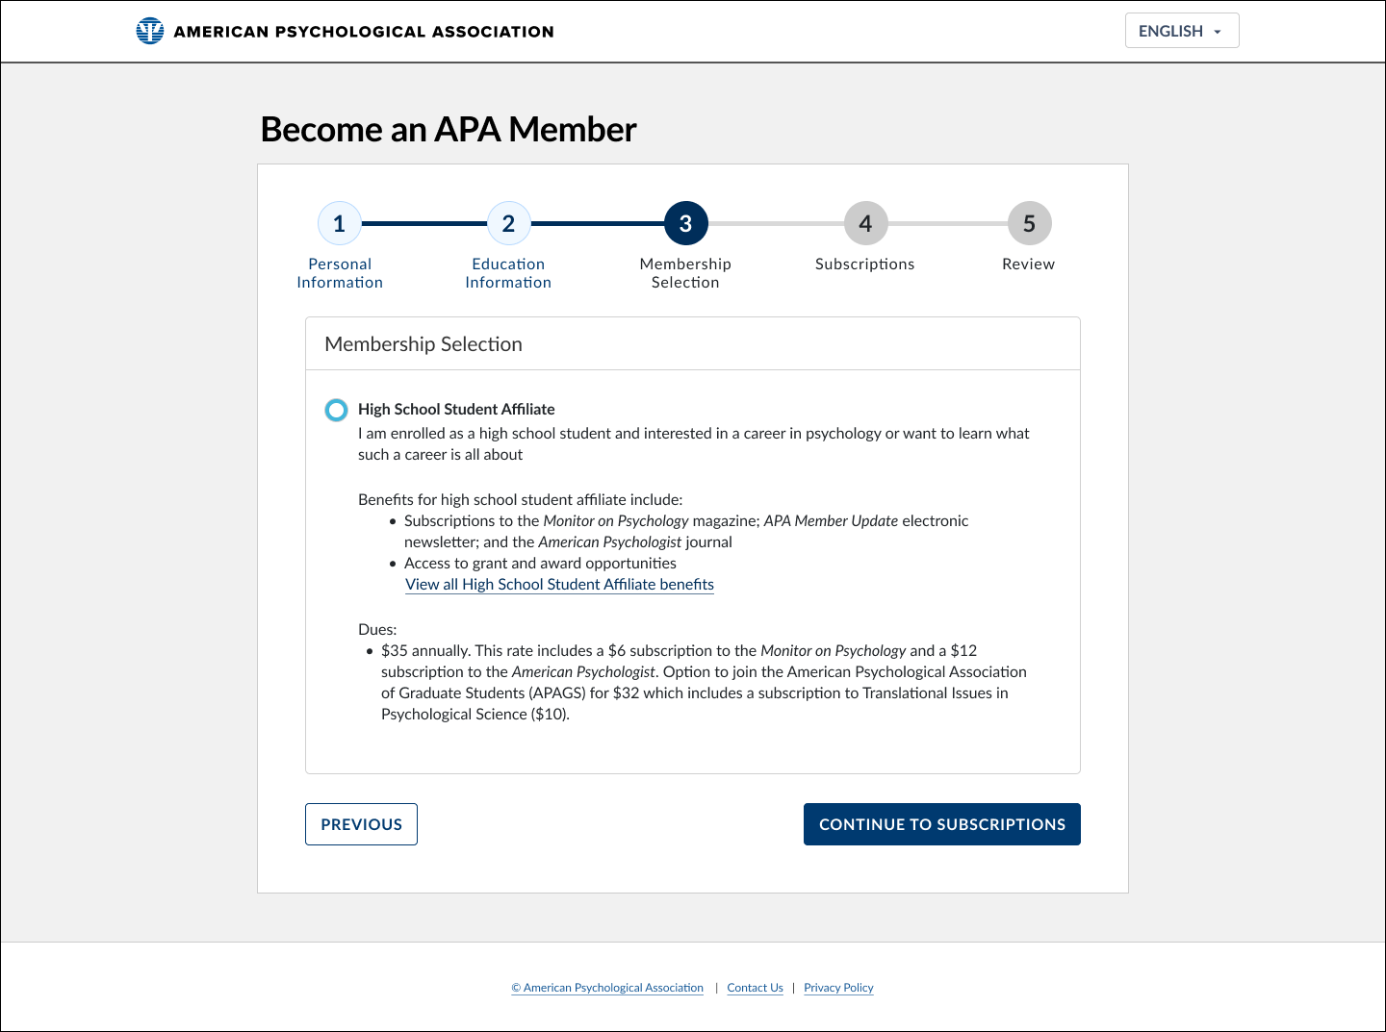Click 'Benefits for high school student affiliate include:' text
This screenshot has width=1386, height=1032.
(x=520, y=499)
